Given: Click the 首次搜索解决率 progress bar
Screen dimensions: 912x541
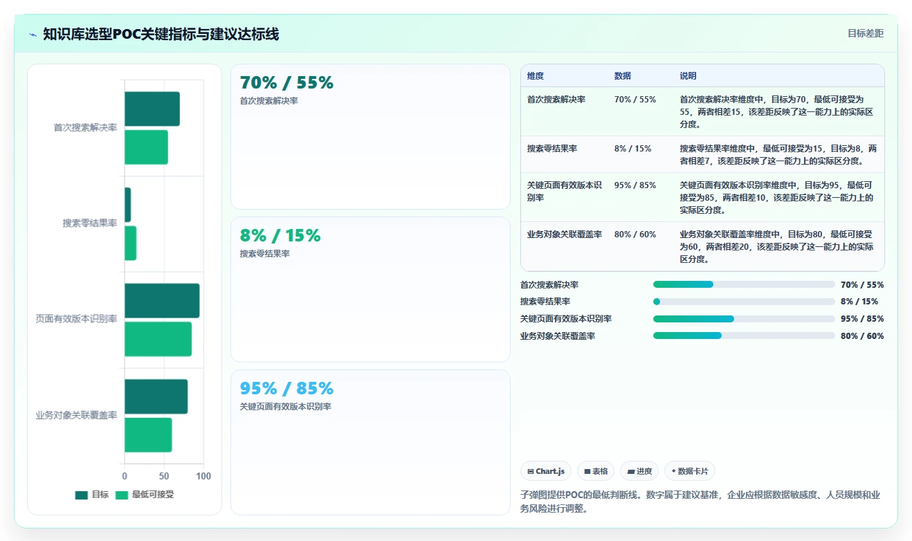Looking at the screenshot, I should (744, 284).
